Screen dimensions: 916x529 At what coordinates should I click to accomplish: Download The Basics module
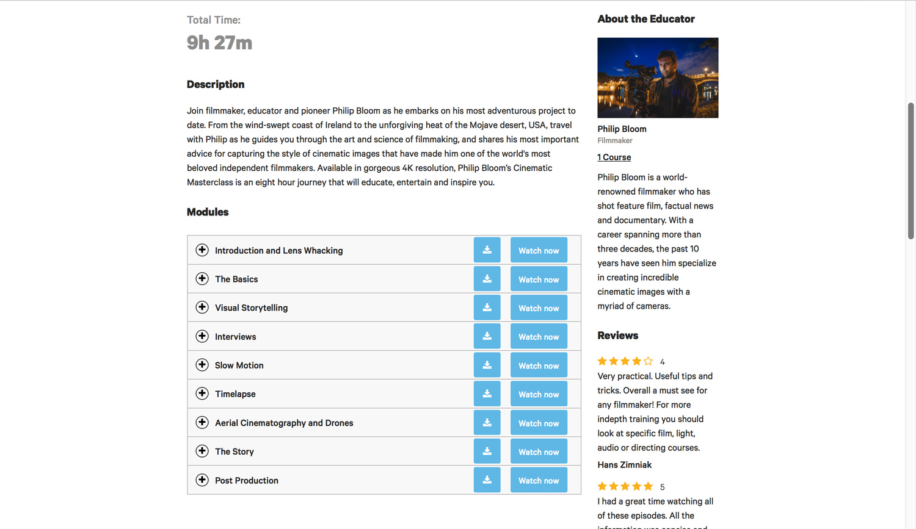click(x=487, y=279)
